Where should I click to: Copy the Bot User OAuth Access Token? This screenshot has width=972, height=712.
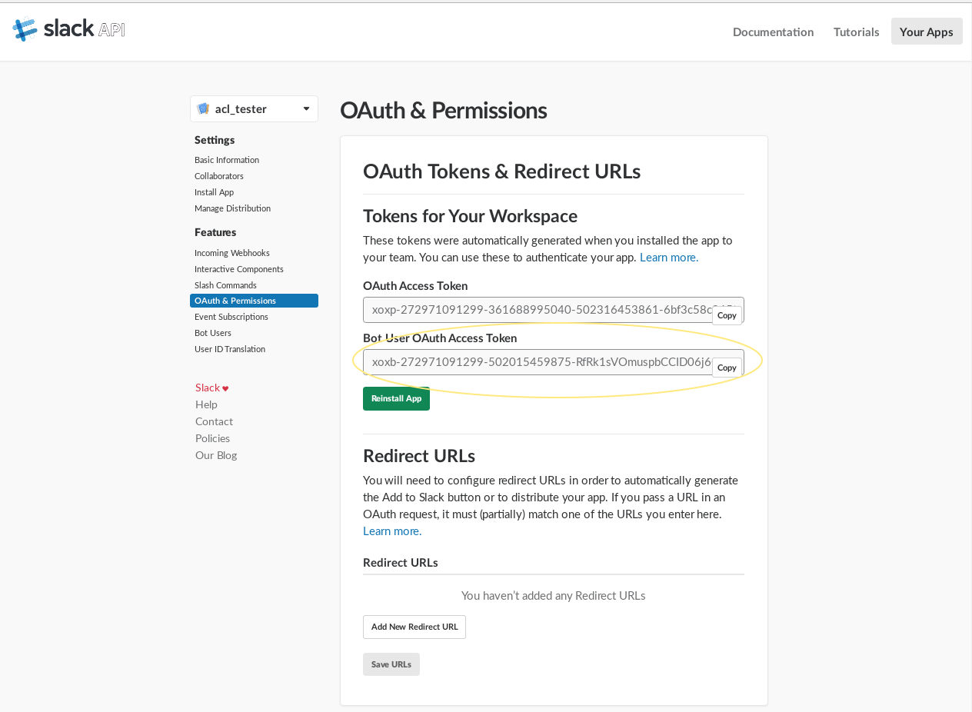click(x=727, y=368)
